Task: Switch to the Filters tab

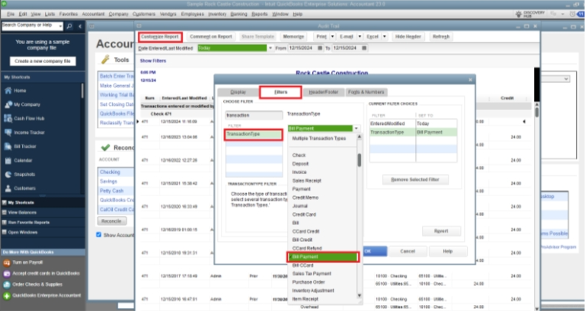Action: tap(280, 92)
